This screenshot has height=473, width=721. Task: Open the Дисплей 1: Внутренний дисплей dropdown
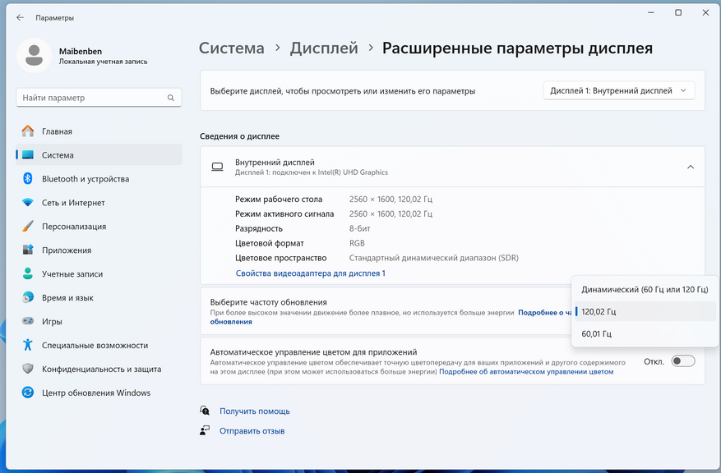click(x=619, y=90)
